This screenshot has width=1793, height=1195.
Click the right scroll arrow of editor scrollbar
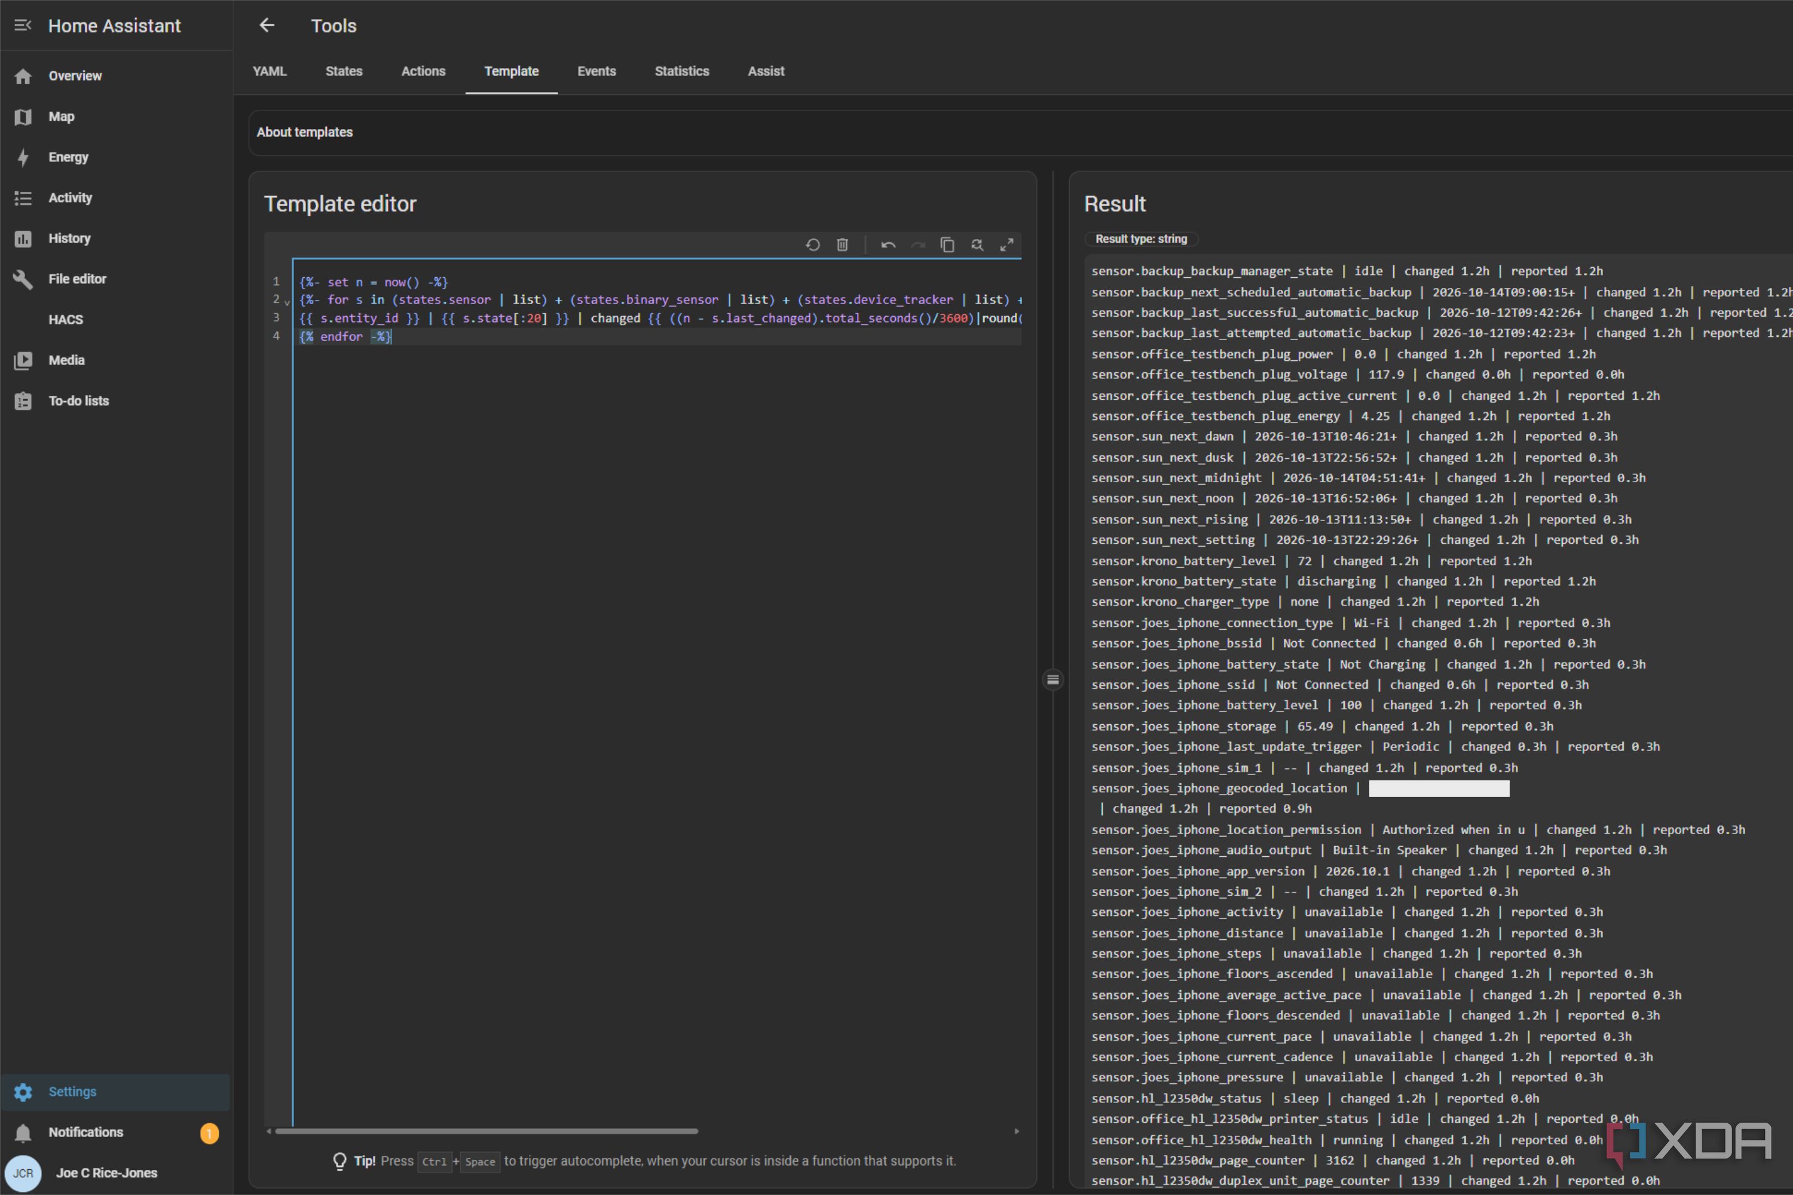click(1016, 1131)
